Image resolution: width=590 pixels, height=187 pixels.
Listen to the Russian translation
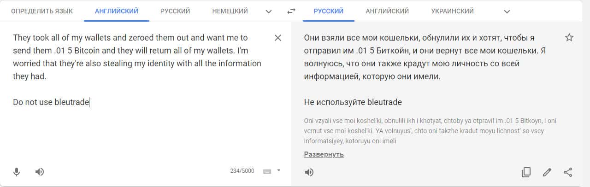click(x=309, y=172)
